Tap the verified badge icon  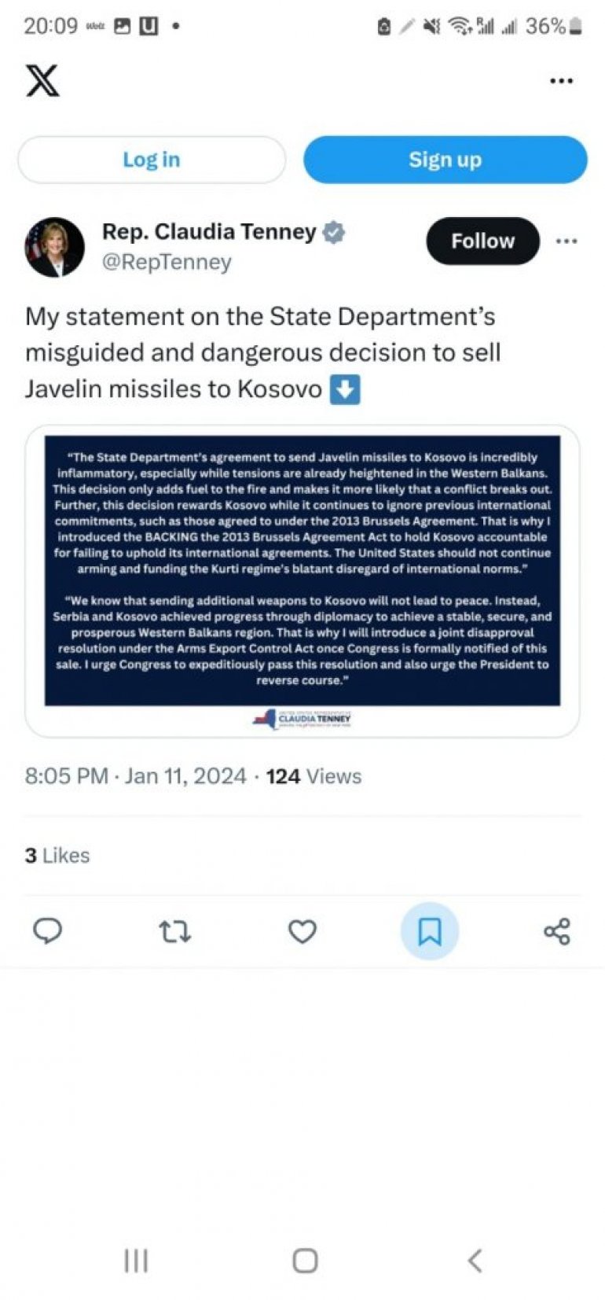coord(334,232)
